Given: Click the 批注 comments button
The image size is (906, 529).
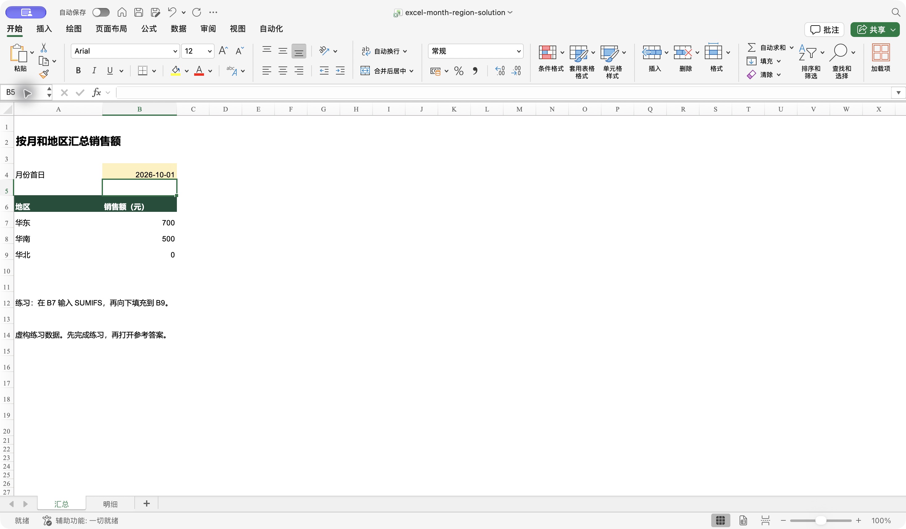Looking at the screenshot, I should (824, 30).
